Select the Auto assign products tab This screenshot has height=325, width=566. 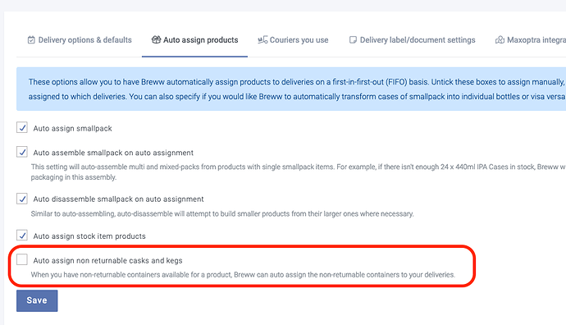tap(195, 40)
